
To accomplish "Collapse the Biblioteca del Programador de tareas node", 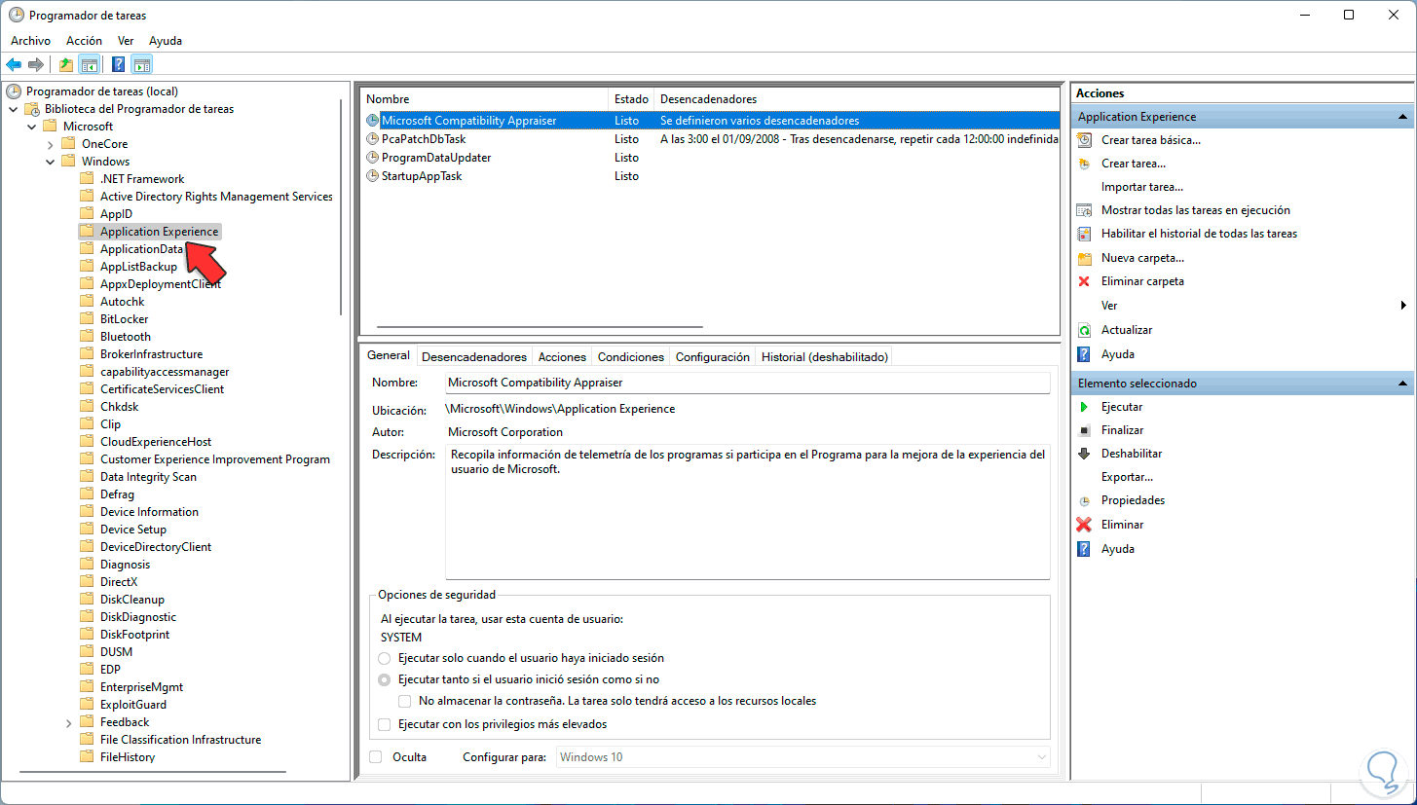I will [14, 109].
